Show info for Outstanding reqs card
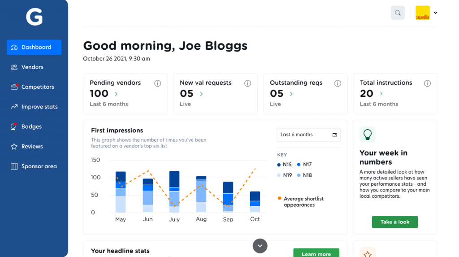The height and width of the screenshot is (257, 459). pos(338,83)
